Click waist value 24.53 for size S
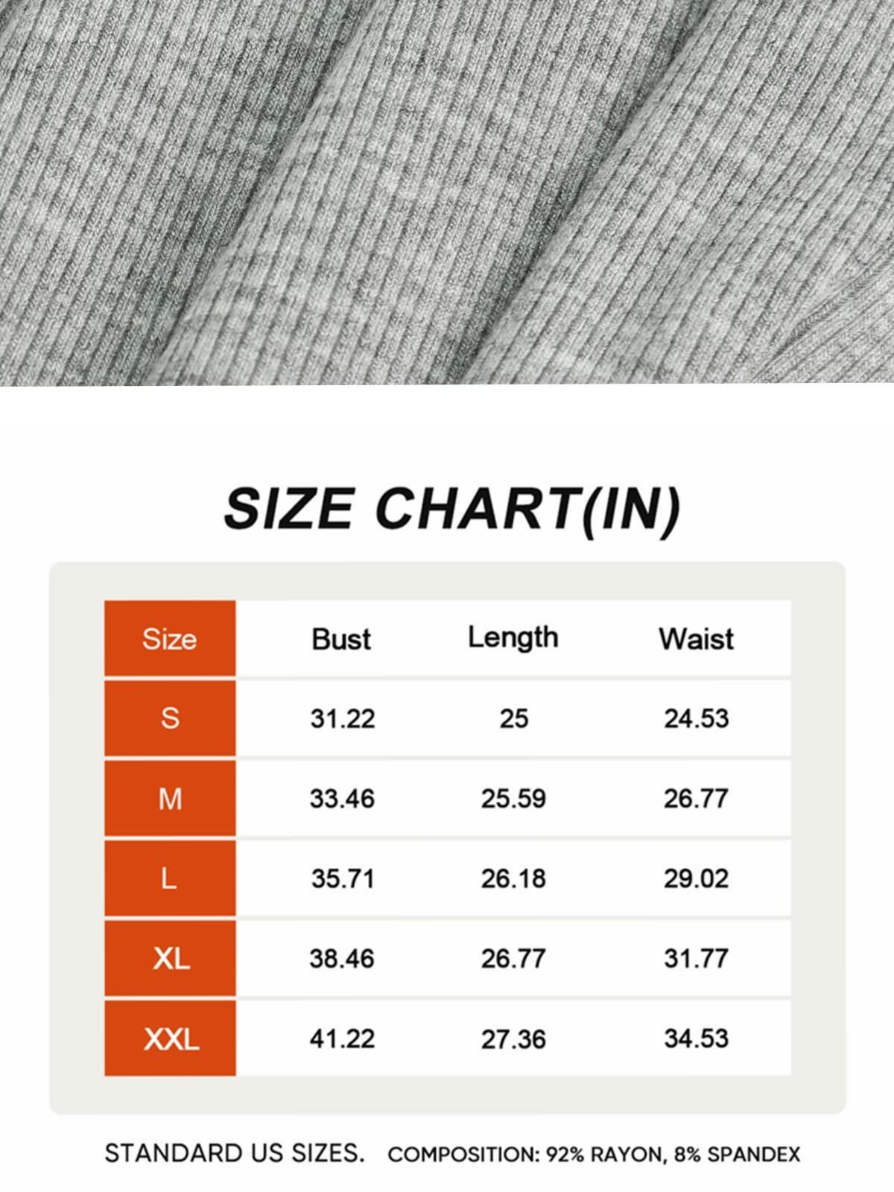This screenshot has width=894, height=1192. click(x=696, y=719)
